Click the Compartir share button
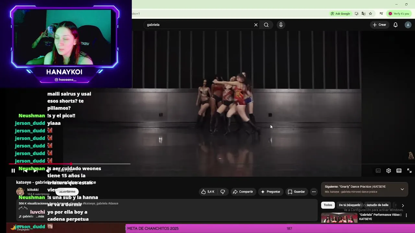 (x=243, y=192)
